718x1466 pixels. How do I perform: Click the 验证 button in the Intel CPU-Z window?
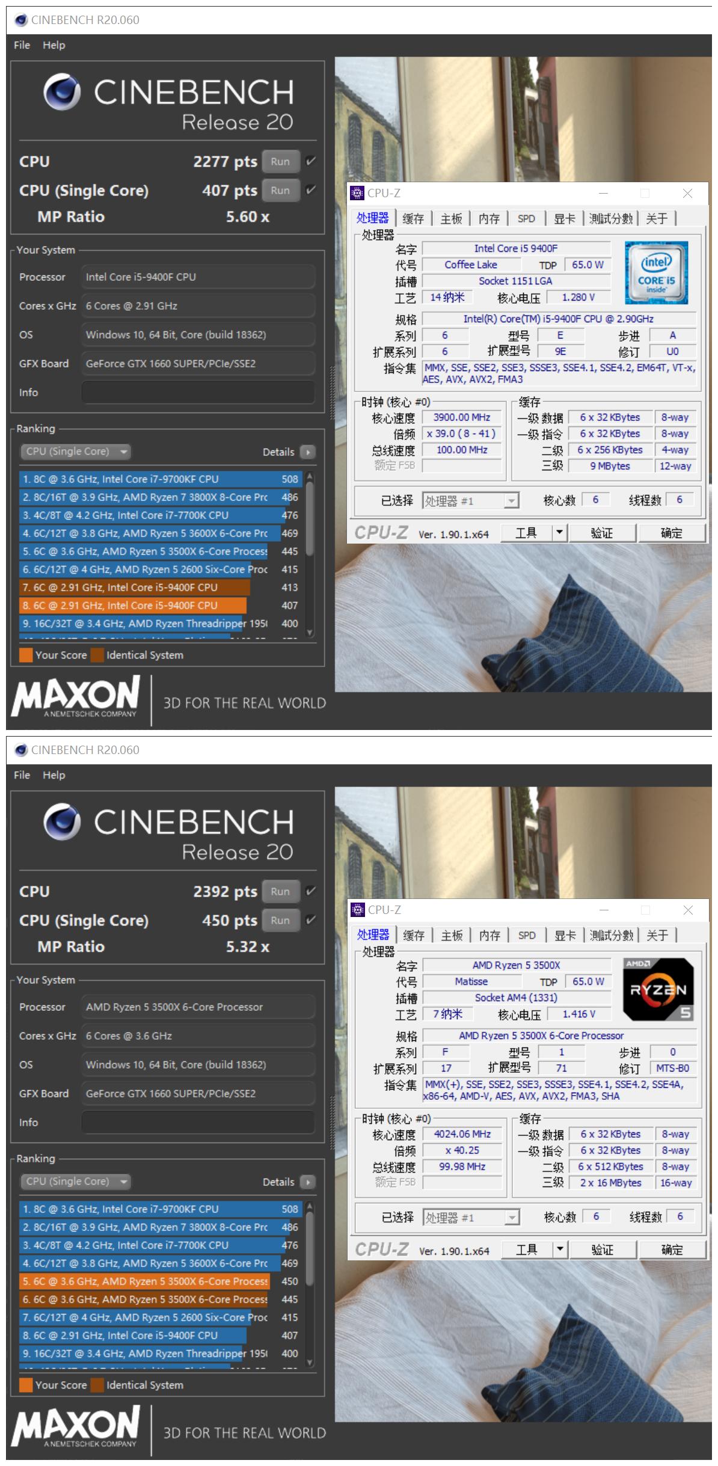[x=601, y=533]
